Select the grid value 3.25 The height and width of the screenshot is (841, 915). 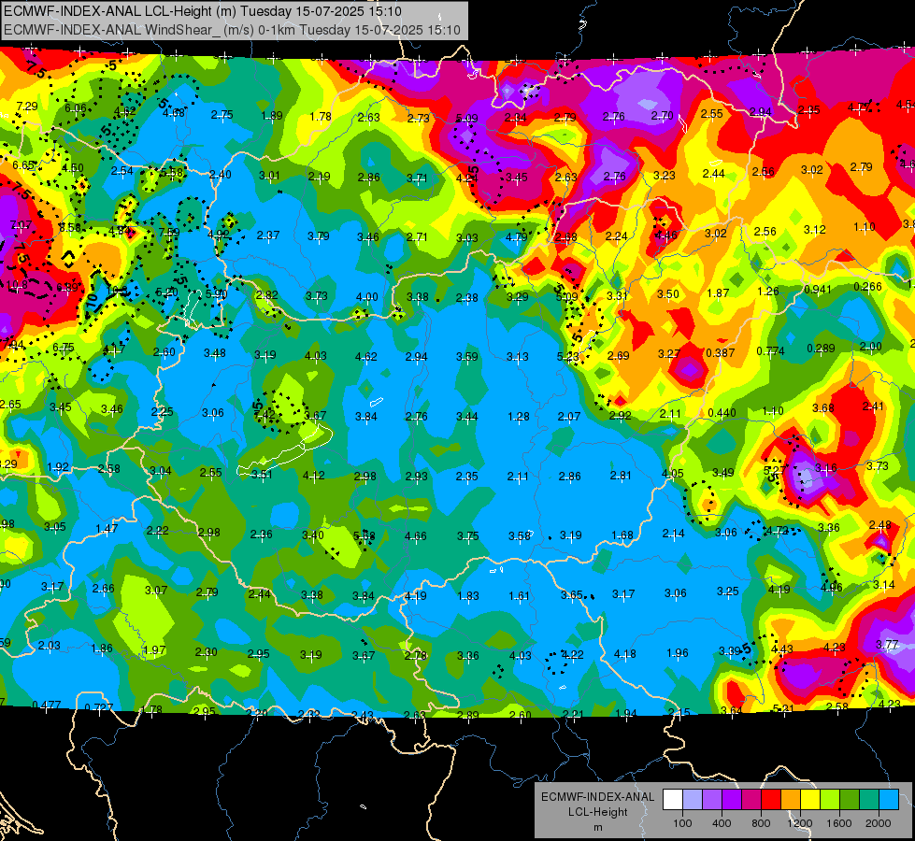click(728, 592)
